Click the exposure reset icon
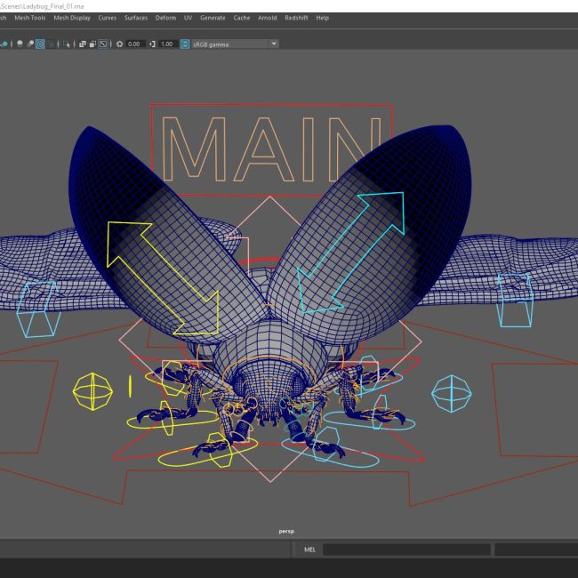 (x=119, y=44)
